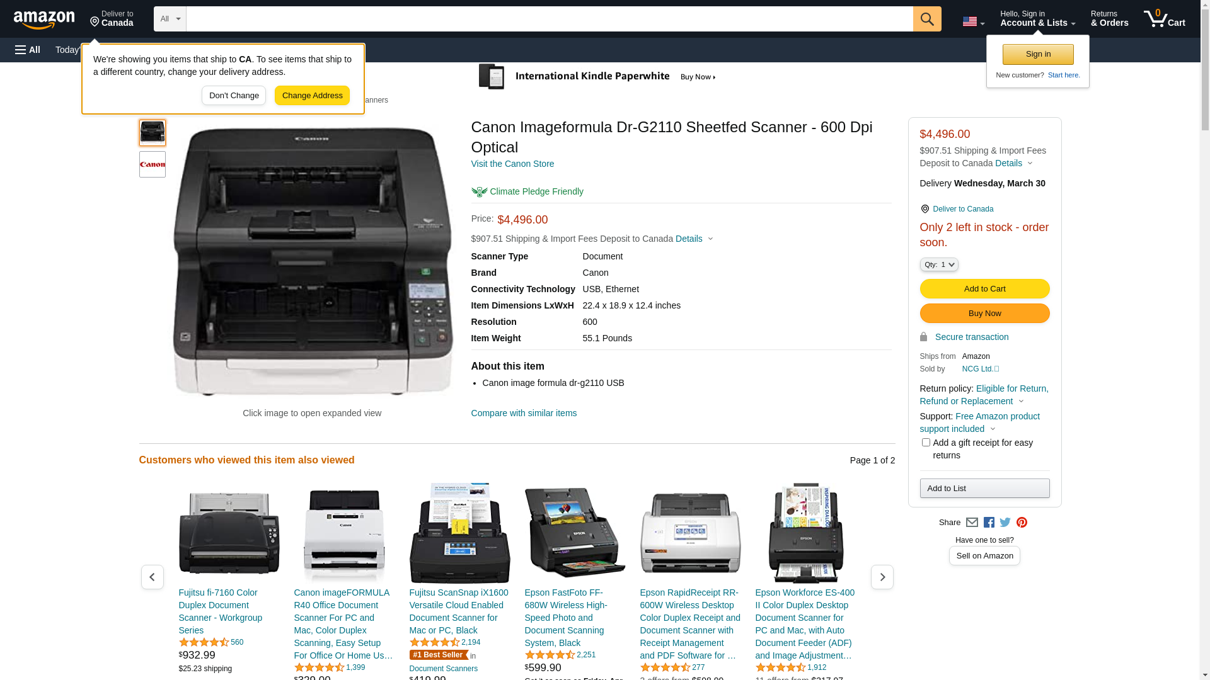
Task: Advance the carousel with the right arrow
Action: pos(882,577)
